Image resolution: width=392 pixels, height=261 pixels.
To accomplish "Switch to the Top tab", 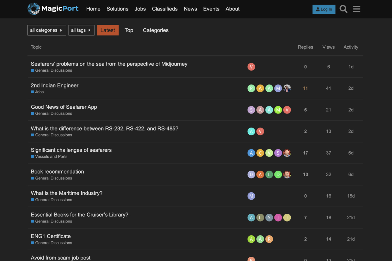I will click(129, 30).
